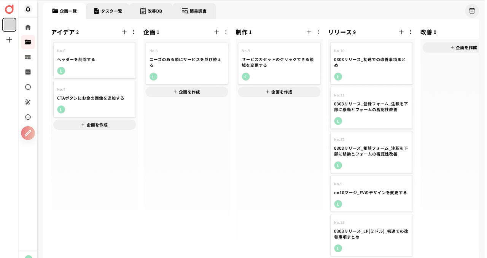Image resolution: width=487 pixels, height=258 pixels.
Task: Click the plus icon below workspace thumbnail
Action: tap(9, 40)
